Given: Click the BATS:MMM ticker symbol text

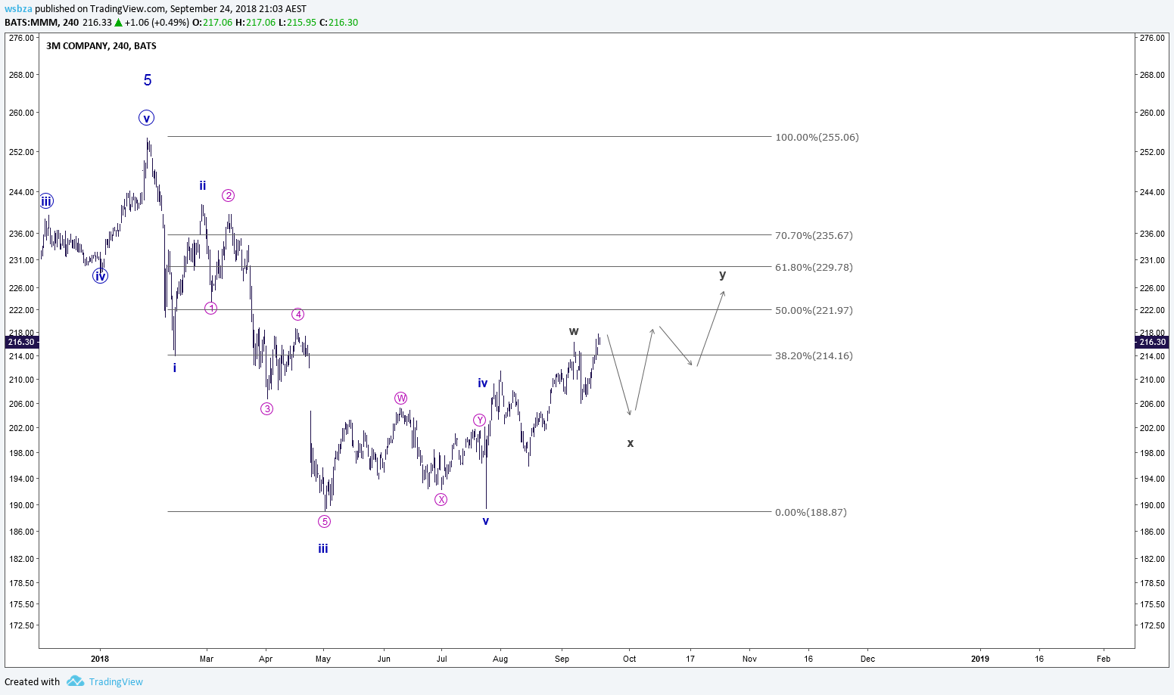Looking at the screenshot, I should (31, 23).
